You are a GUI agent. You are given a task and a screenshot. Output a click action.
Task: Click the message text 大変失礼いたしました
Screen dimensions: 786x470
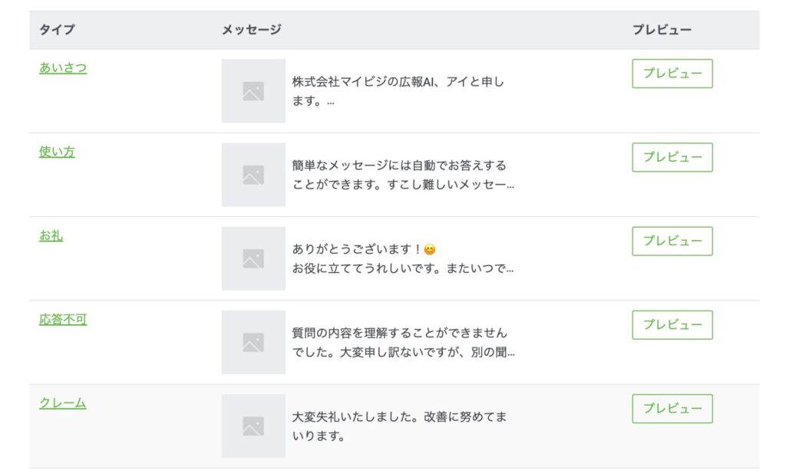tap(399, 426)
